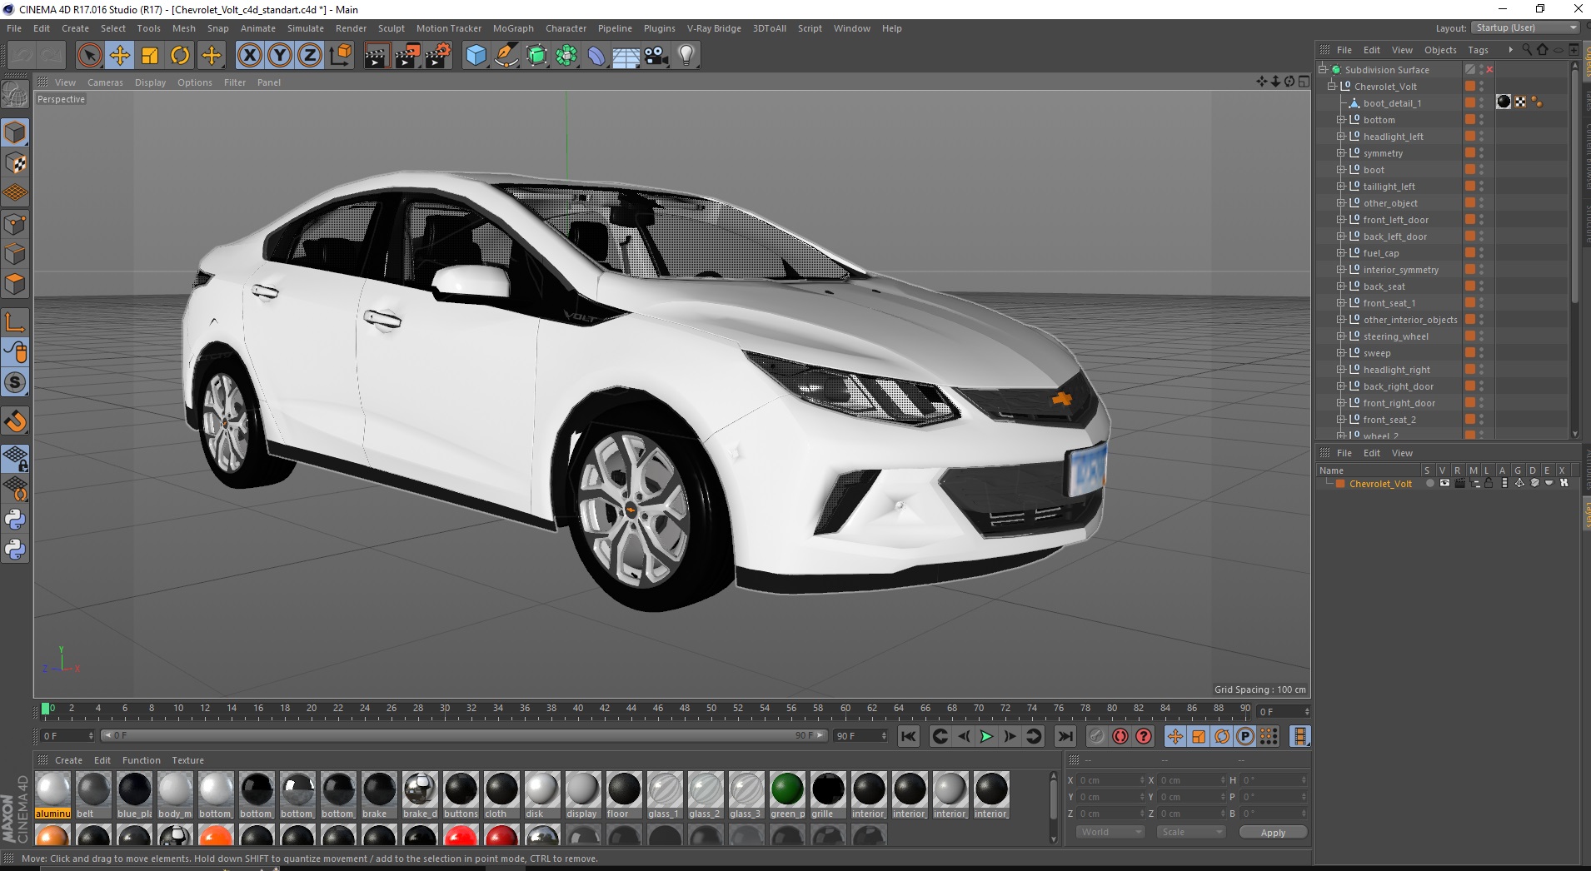Viewport: 1591px width, 871px height.
Task: Select the Scale tool
Action: coord(150,56)
